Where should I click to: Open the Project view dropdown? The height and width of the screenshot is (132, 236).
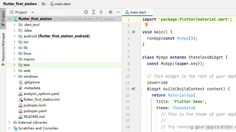pyautogui.click(x=32, y=12)
